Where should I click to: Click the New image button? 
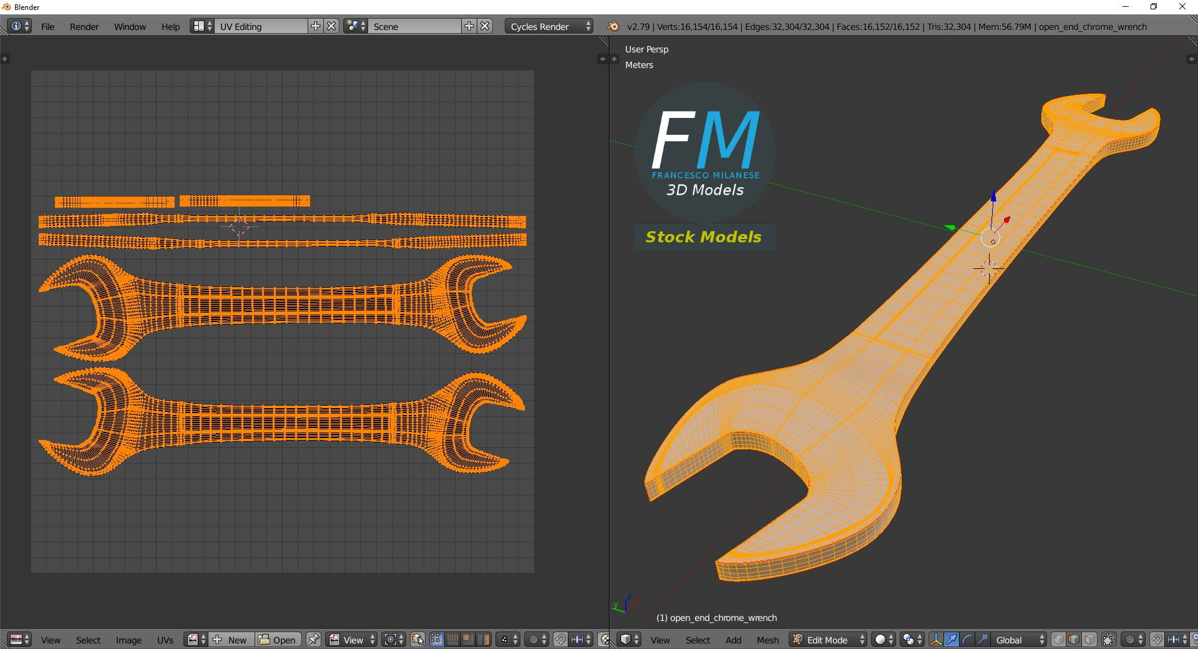click(231, 640)
